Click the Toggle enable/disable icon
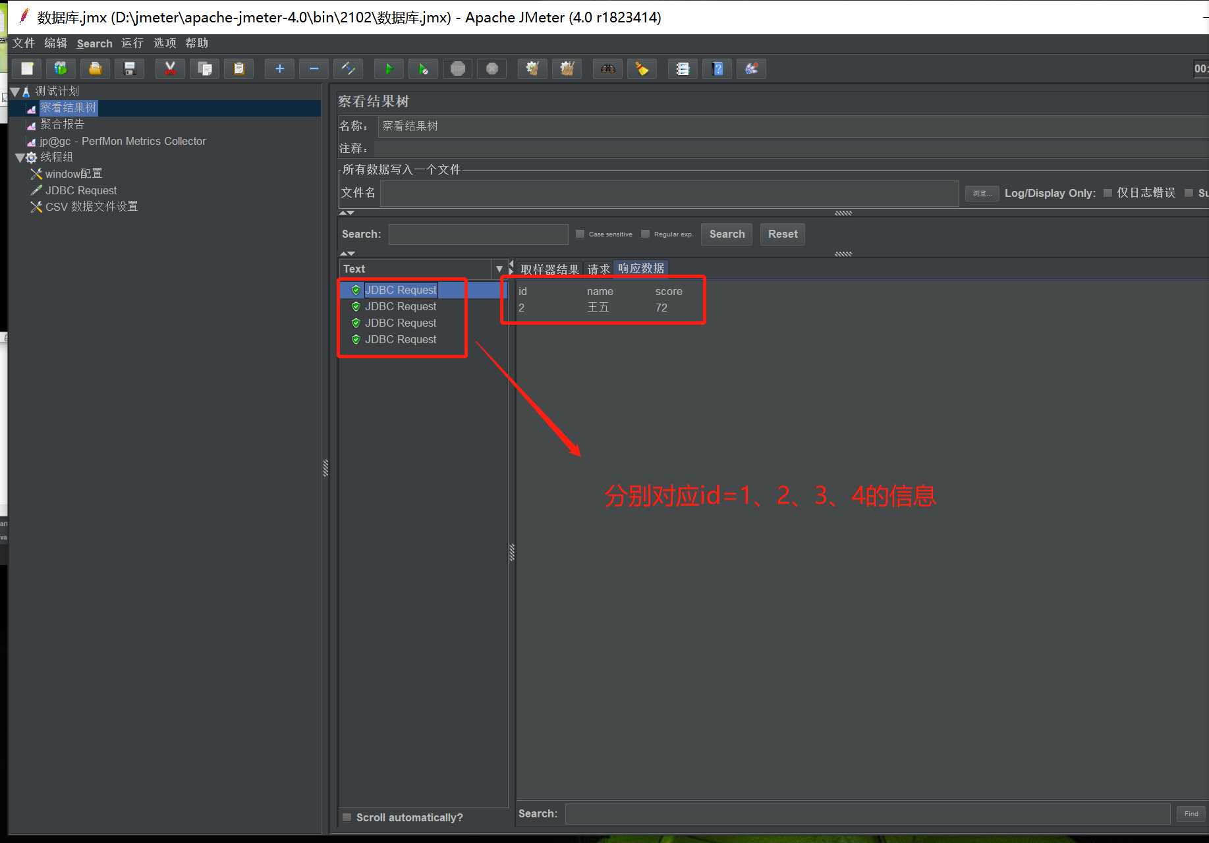 (x=348, y=68)
